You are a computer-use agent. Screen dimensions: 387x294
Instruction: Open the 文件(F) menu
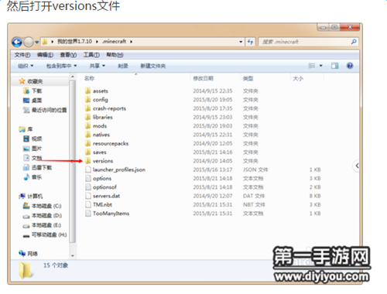click(x=22, y=55)
